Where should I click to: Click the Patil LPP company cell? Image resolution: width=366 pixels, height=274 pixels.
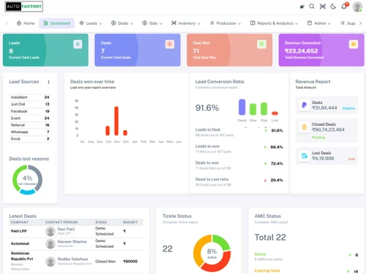(x=19, y=231)
